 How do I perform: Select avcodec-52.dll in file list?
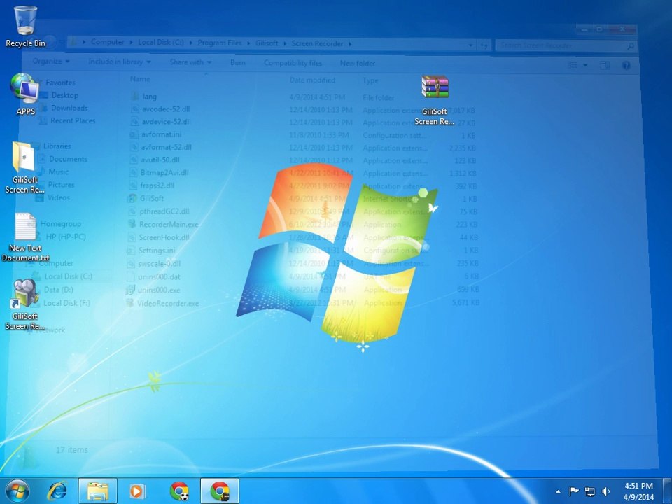(166, 109)
